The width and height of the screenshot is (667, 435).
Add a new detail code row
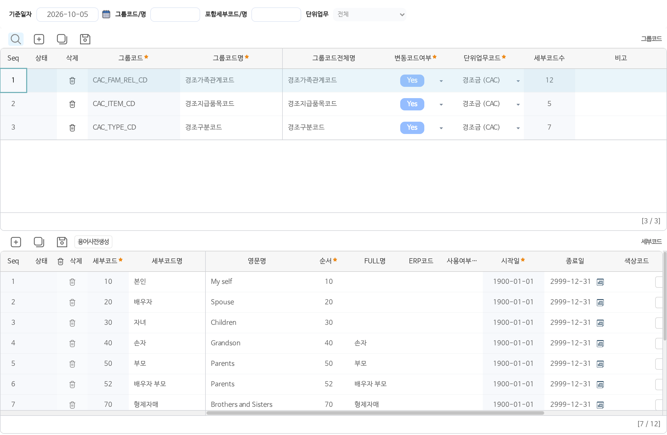pyautogui.click(x=16, y=242)
